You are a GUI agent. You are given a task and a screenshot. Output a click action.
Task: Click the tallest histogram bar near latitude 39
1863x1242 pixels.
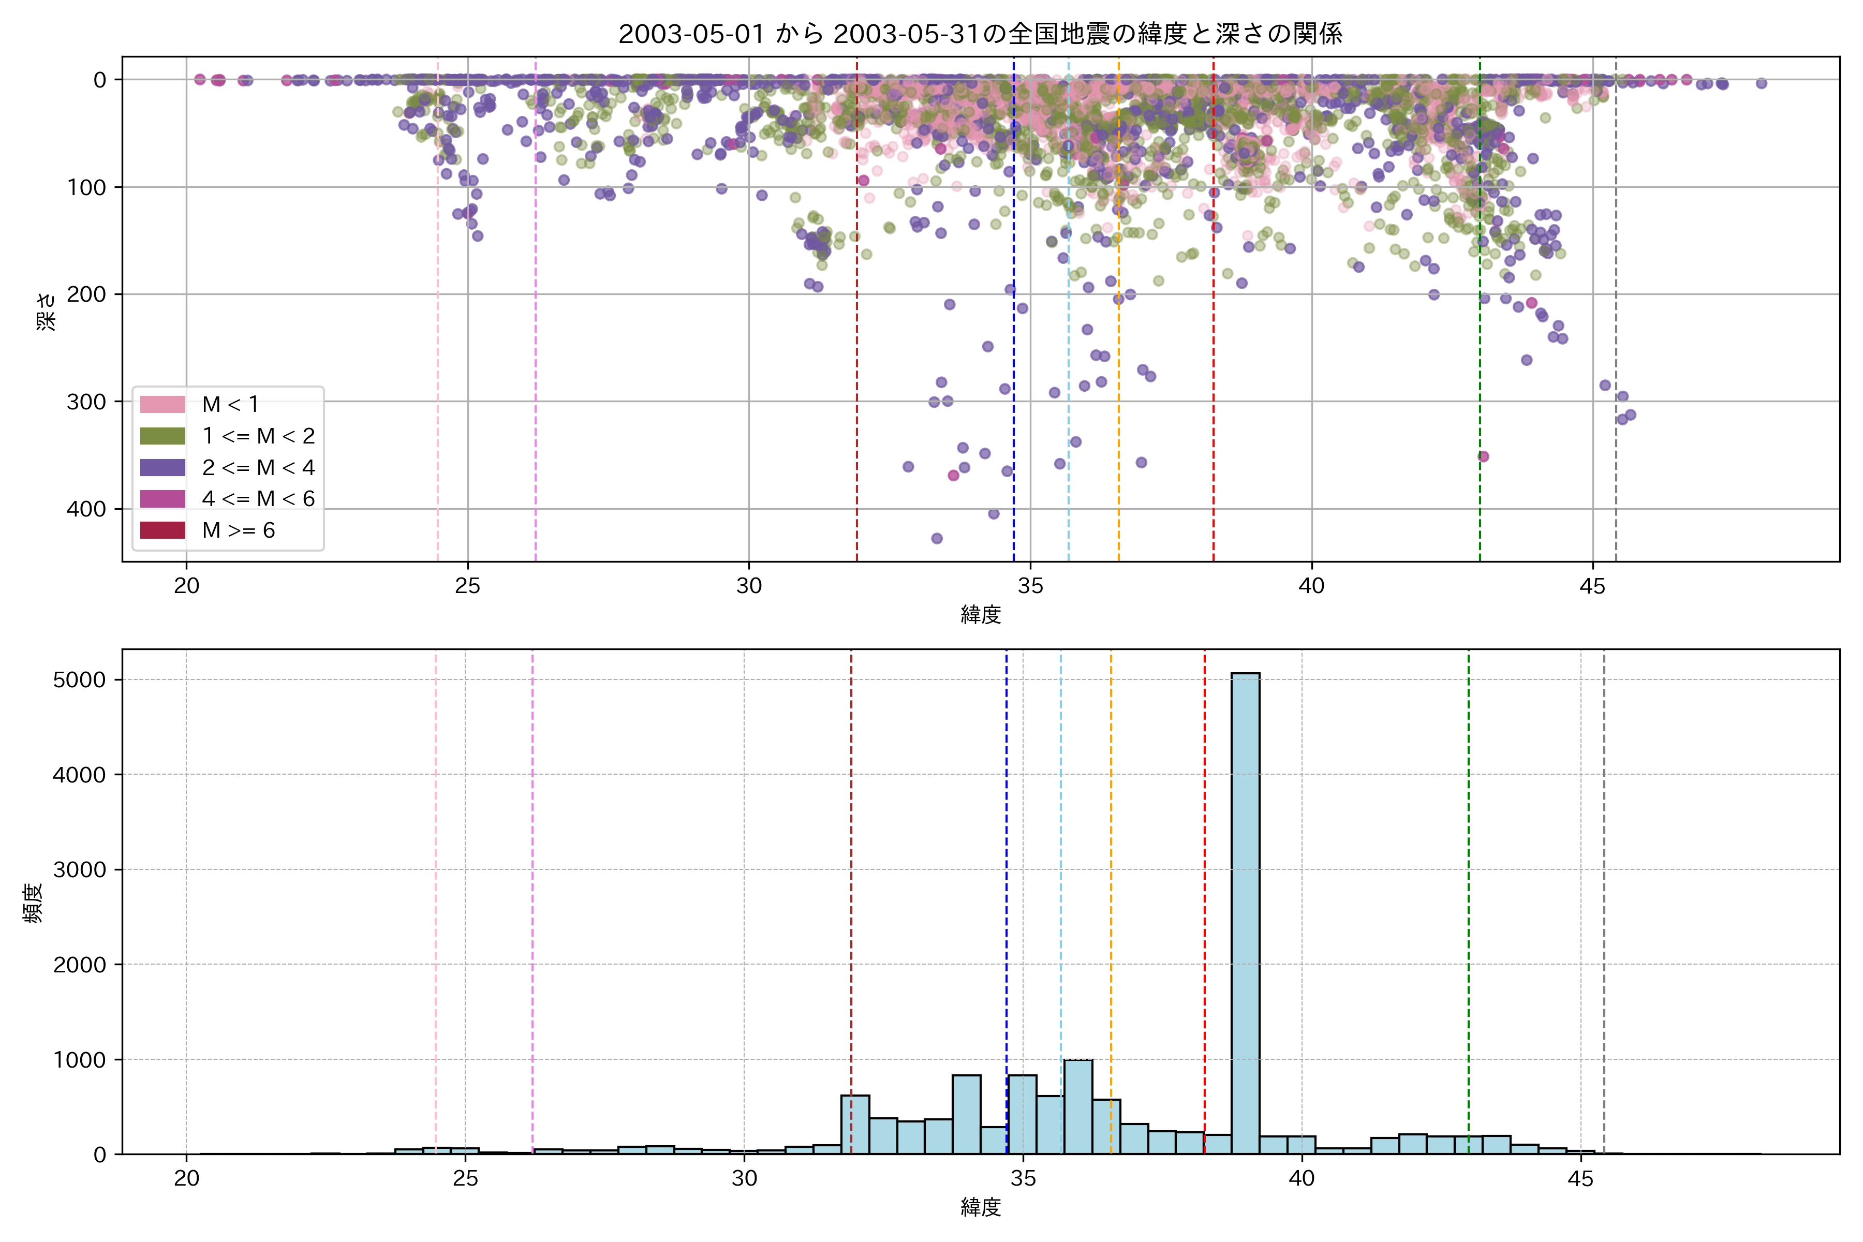pos(1245,911)
